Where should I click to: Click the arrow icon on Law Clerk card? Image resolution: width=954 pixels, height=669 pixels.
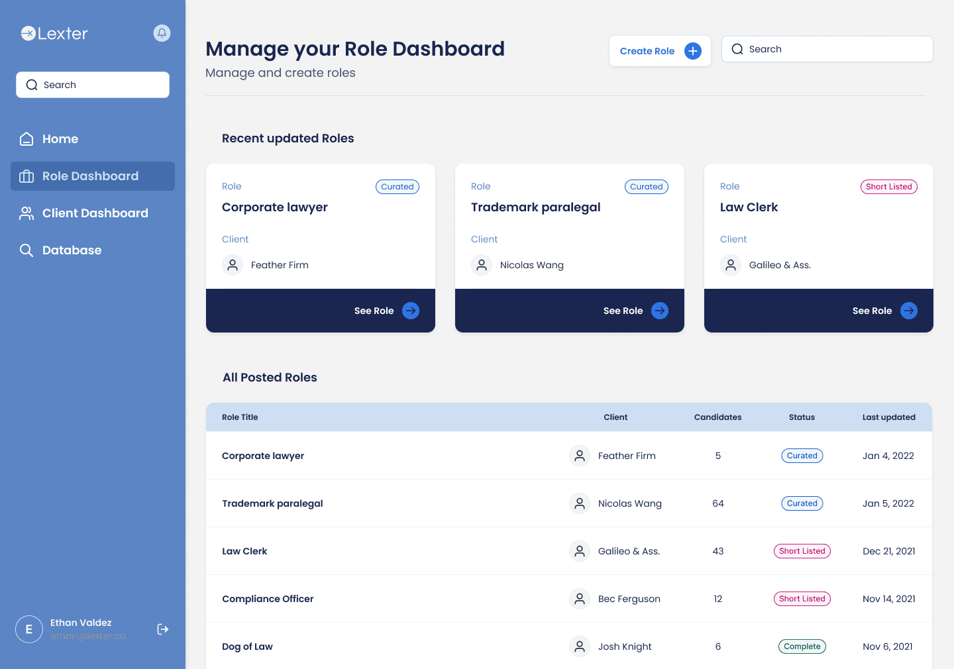(909, 311)
